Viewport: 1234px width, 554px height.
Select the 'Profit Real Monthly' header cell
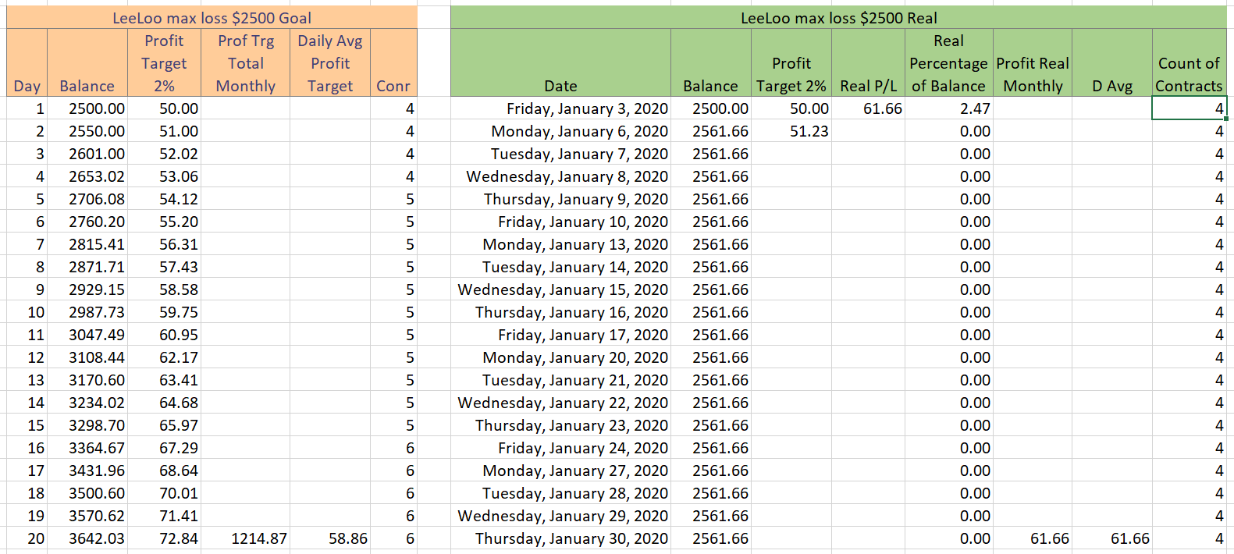(1032, 63)
